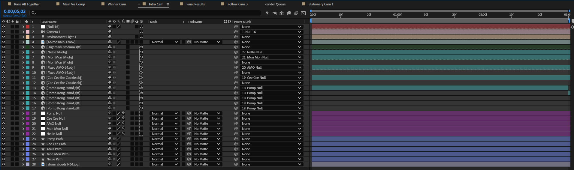Open Parent dropdown showing 22. Nellie Null
This screenshot has height=170, width=574.
tap(271, 52)
